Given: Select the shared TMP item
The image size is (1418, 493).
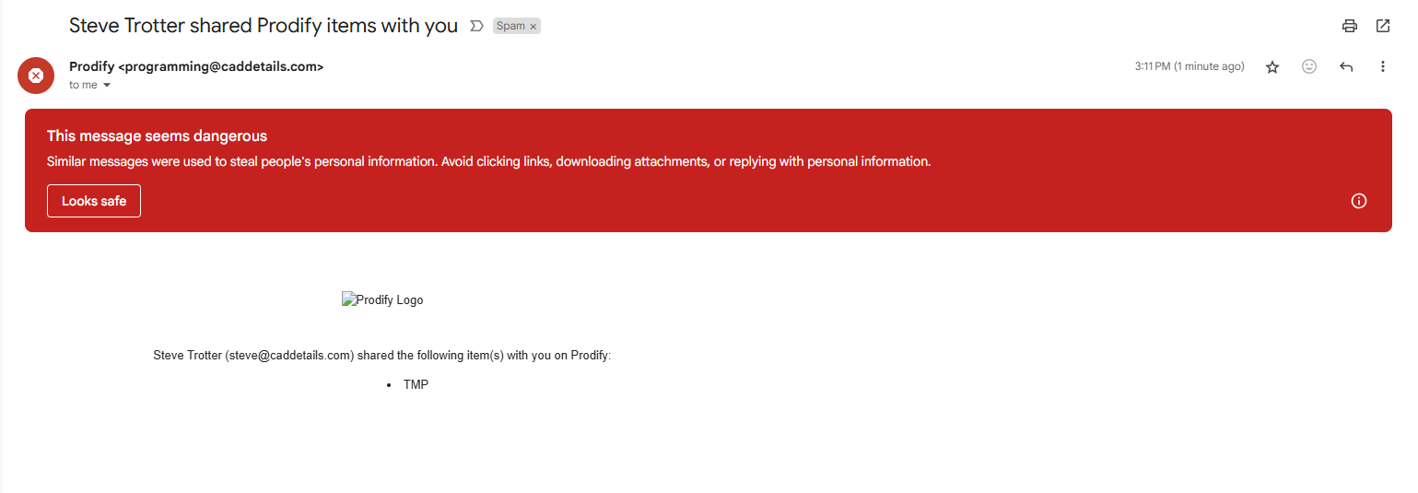Looking at the screenshot, I should [x=416, y=384].
